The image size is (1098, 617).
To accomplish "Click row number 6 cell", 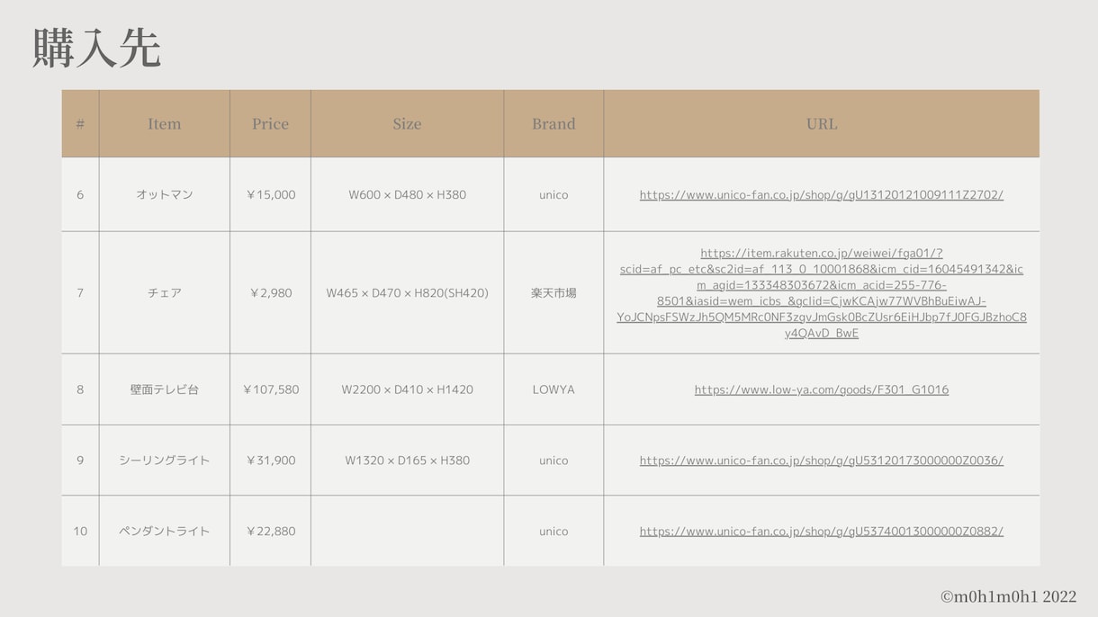I will click(x=80, y=194).
